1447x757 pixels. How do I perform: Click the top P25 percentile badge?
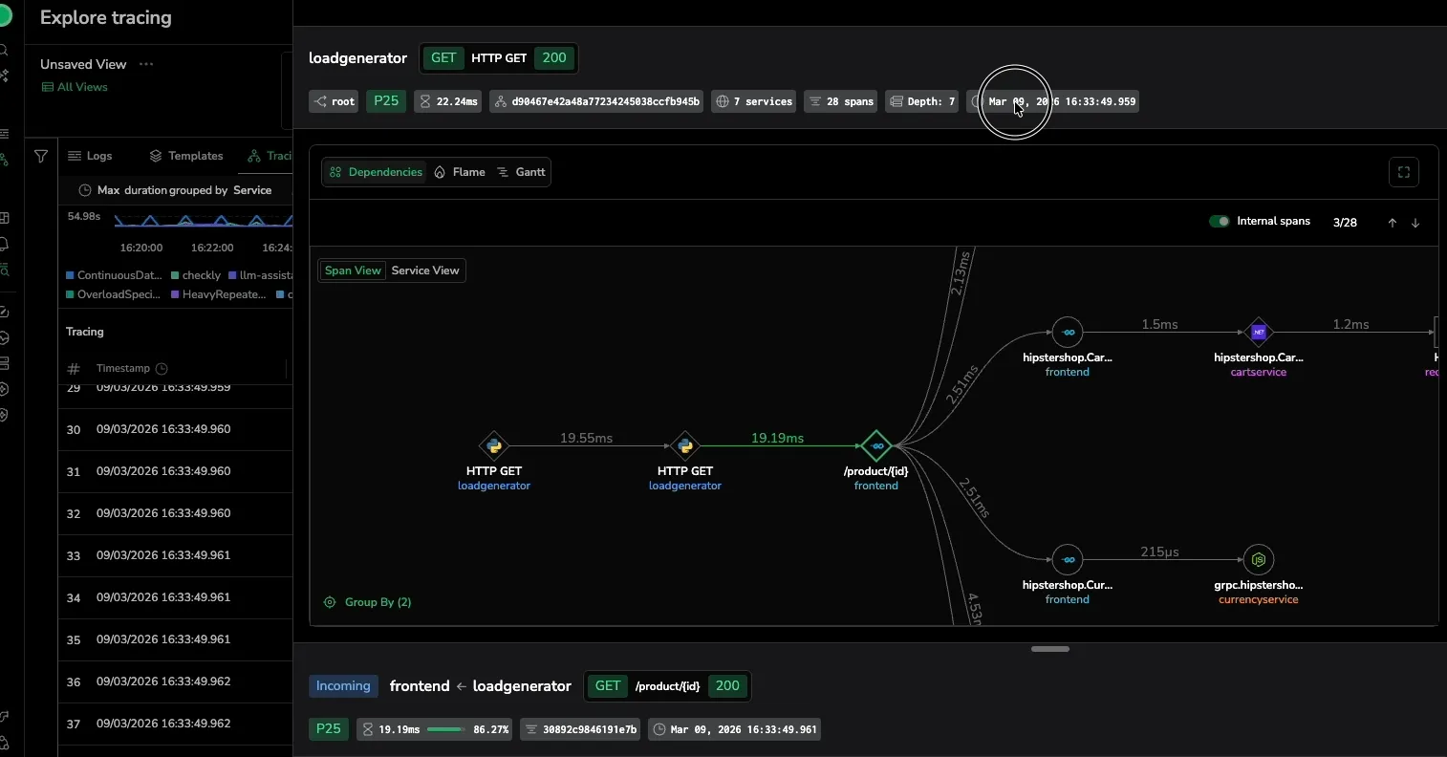coord(386,101)
